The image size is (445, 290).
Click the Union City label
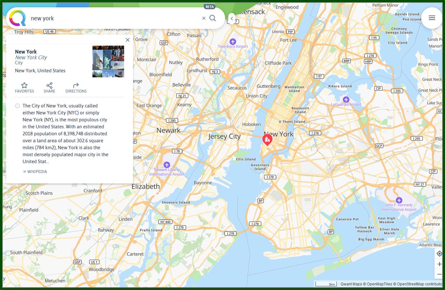click(257, 96)
